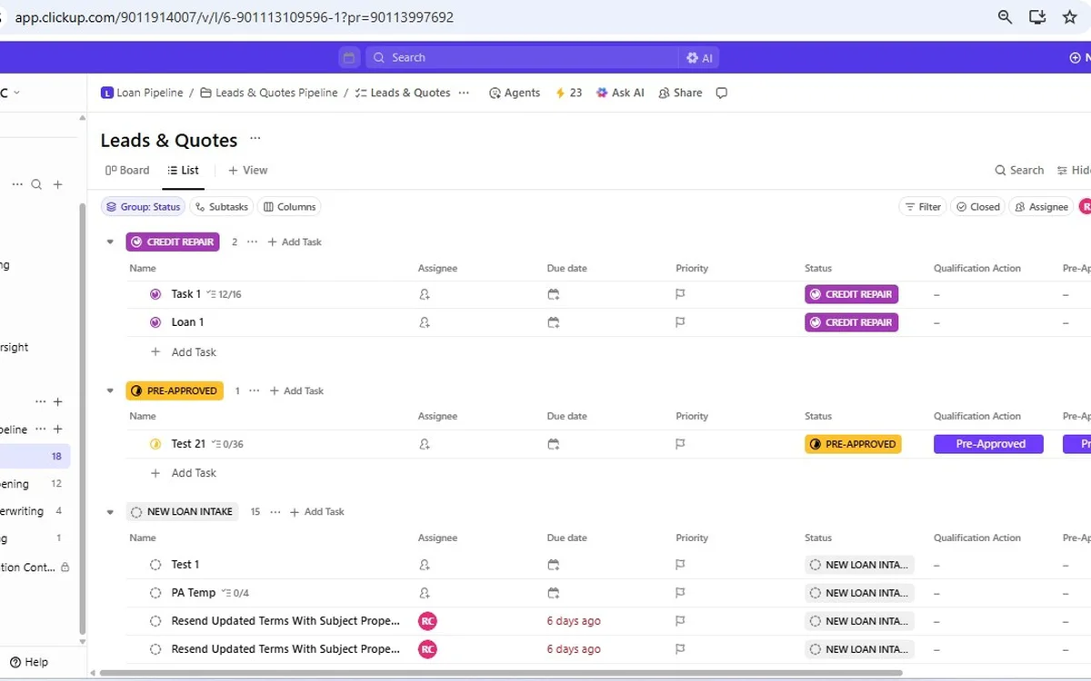Assign someone to Task 1 row
Image resolution: width=1091 pixels, height=681 pixels.
click(x=425, y=294)
